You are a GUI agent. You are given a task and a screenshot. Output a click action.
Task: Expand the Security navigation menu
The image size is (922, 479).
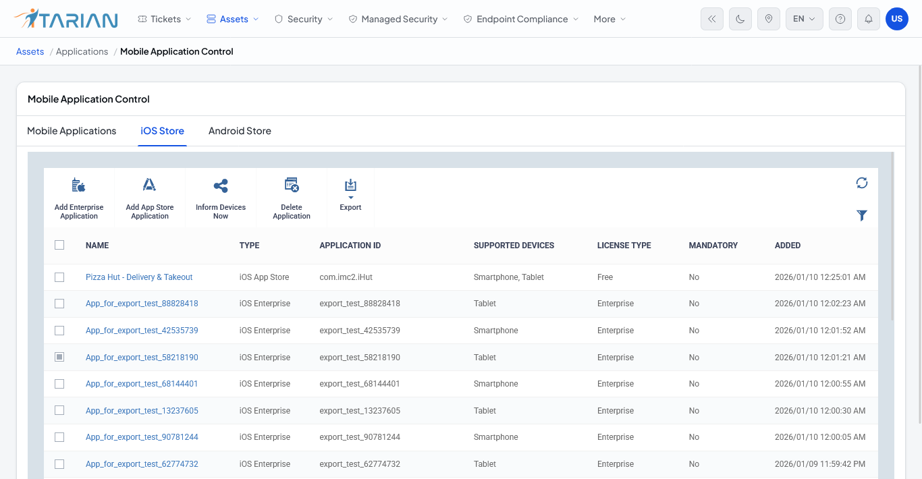(304, 19)
